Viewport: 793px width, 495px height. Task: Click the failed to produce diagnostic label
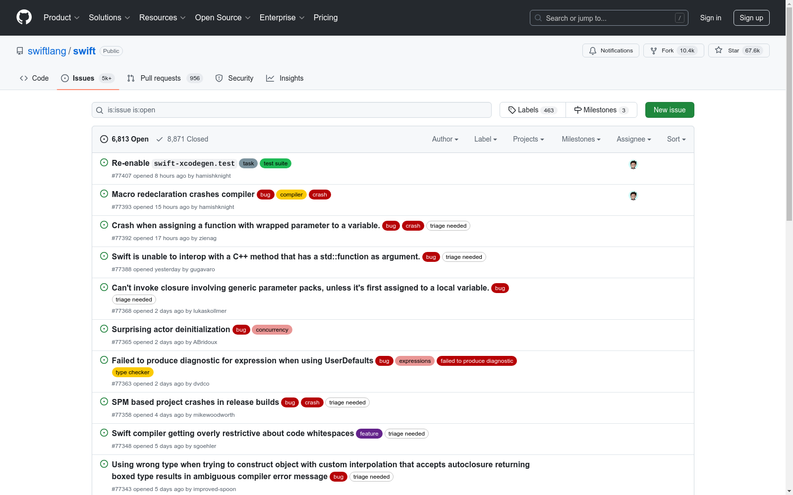click(477, 361)
